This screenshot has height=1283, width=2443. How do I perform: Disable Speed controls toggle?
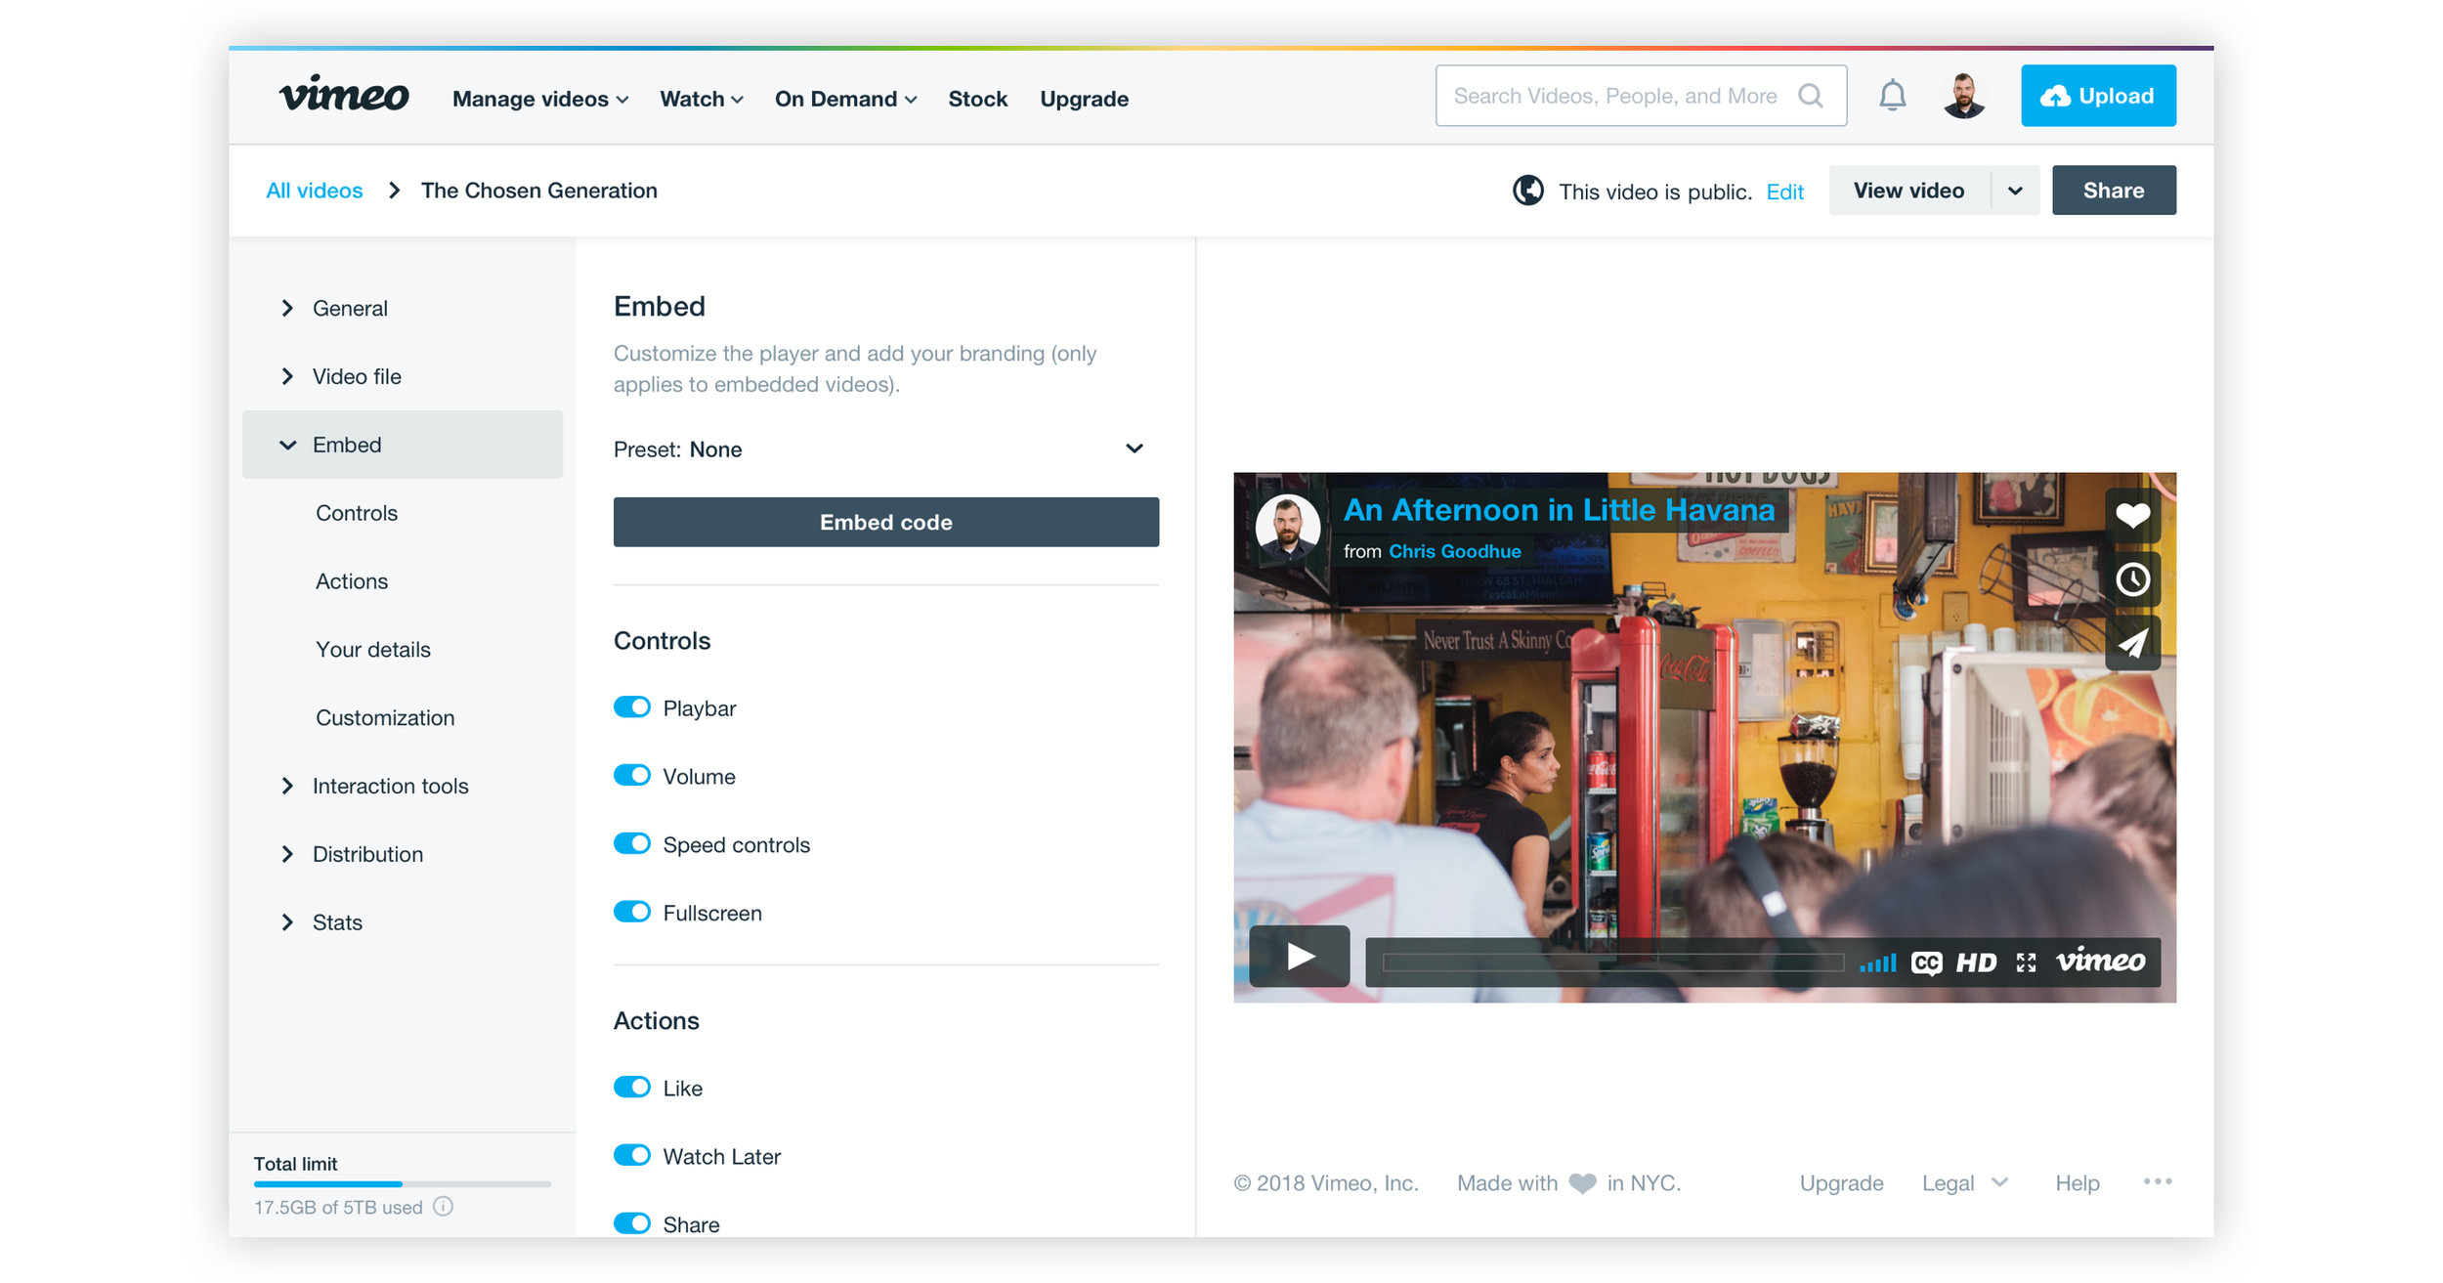[x=631, y=844]
